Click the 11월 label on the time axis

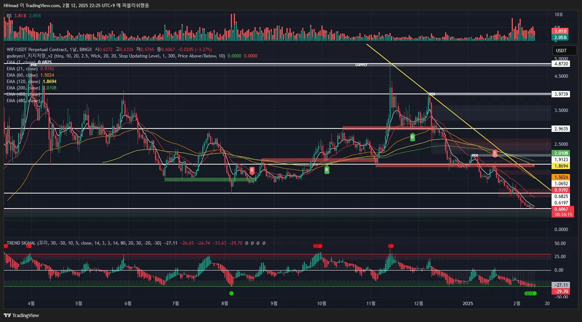pyautogui.click(x=371, y=303)
